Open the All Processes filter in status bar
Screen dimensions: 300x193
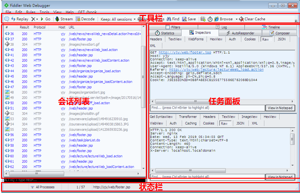click(42, 187)
